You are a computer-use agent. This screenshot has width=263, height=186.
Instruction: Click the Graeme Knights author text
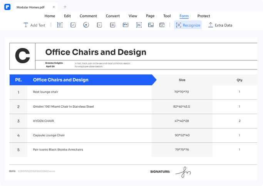[54, 63]
